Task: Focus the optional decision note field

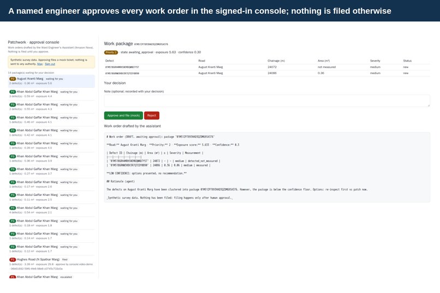Action: [267, 100]
